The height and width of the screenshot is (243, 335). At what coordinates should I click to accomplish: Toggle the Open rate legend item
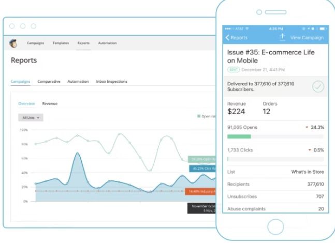[x=207, y=116]
